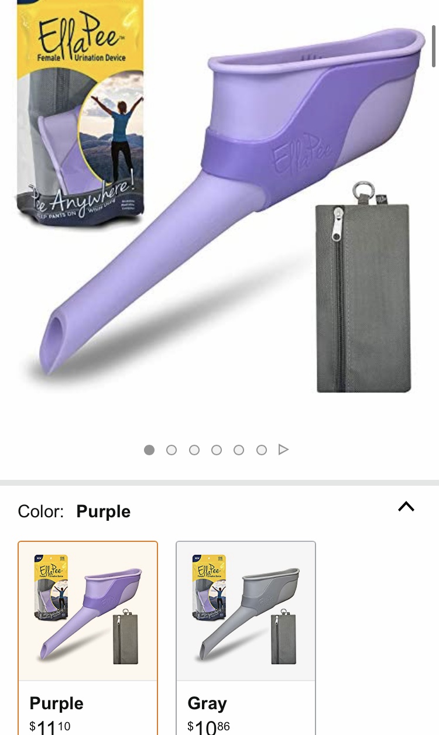439x735 pixels.
Task: Jump to the third carousel image dot
Action: click(x=194, y=449)
